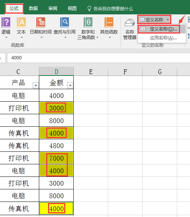Expand the 文本 dropdown arrow

pos(22,37)
